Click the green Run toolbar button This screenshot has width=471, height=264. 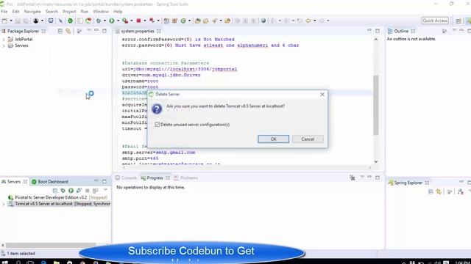tap(112, 21)
